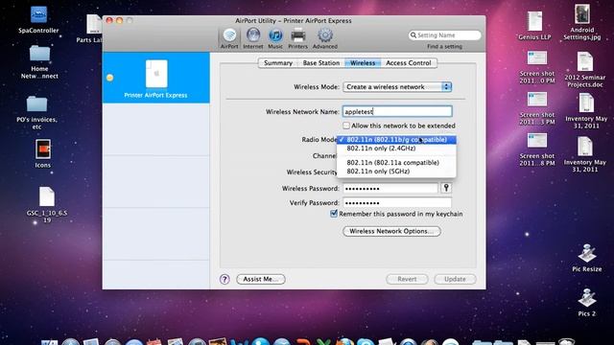Open the Icons desktop item
614x345 pixels.
tap(42, 153)
